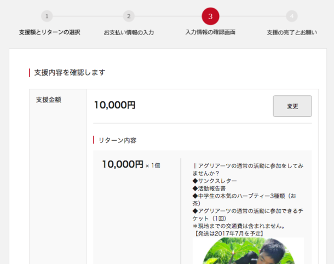Open the return photo thumbnail
This screenshot has width=334, height=264.
(x=247, y=251)
